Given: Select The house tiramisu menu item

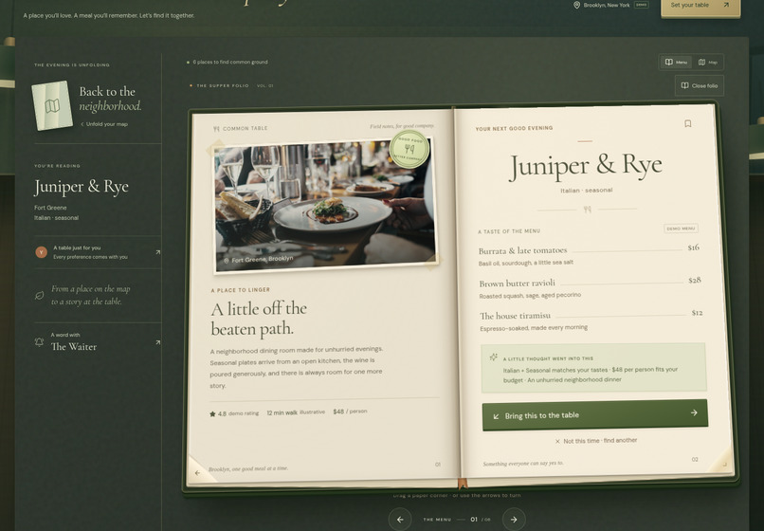Looking at the screenshot, I should click(x=591, y=320).
